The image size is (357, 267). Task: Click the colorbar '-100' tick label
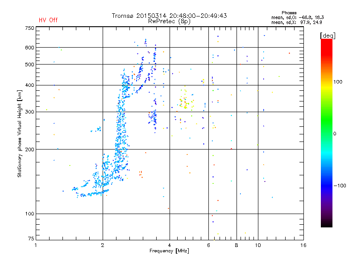pyautogui.click(x=340, y=186)
